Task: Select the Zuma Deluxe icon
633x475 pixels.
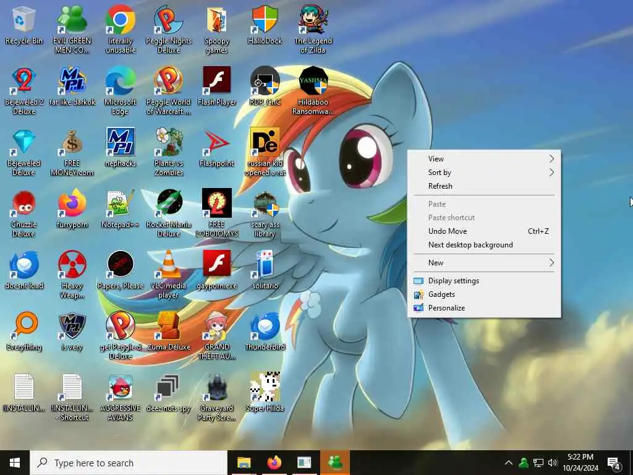Action: 168,332
